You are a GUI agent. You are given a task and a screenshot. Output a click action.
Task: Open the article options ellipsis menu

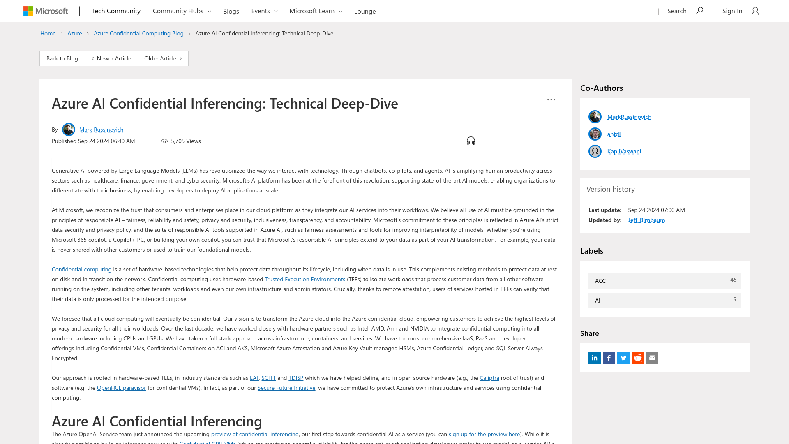pyautogui.click(x=551, y=100)
